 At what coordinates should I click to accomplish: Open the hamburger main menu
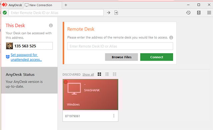(209, 13)
